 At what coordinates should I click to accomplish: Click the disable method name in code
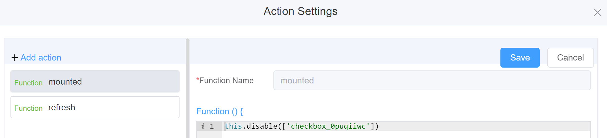[x=262, y=126]
